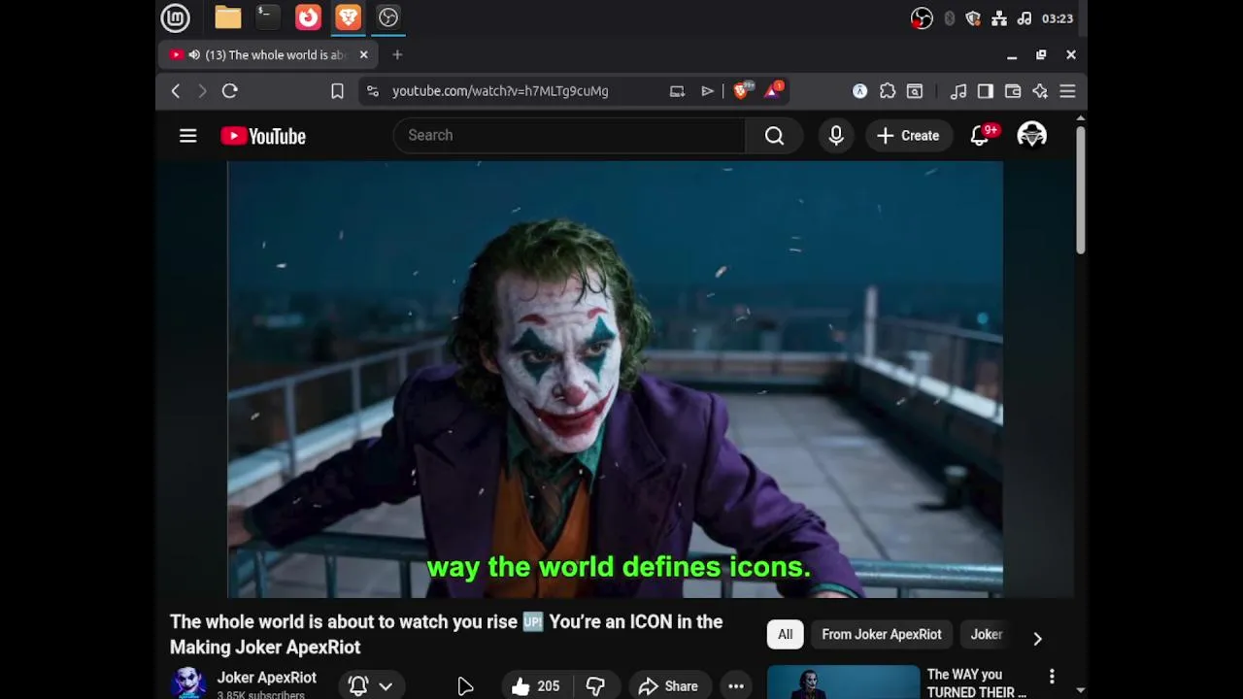Open the YouTube guide hamburger menu
Image resolution: width=1243 pixels, height=699 pixels.
click(x=188, y=136)
